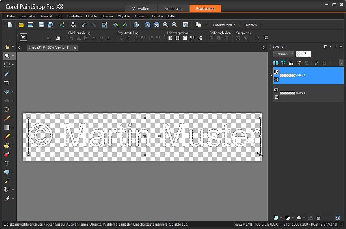Viewport: 346px width, 229px height.
Task: Select the Dropper tool
Action: [7, 74]
